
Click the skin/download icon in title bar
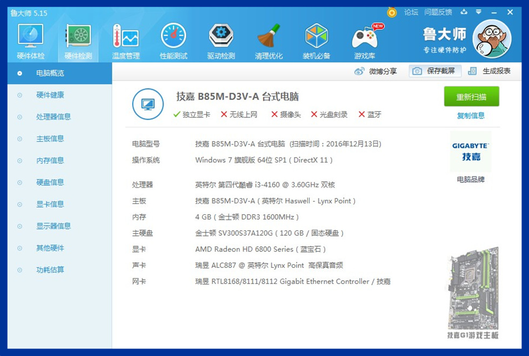tap(464, 12)
